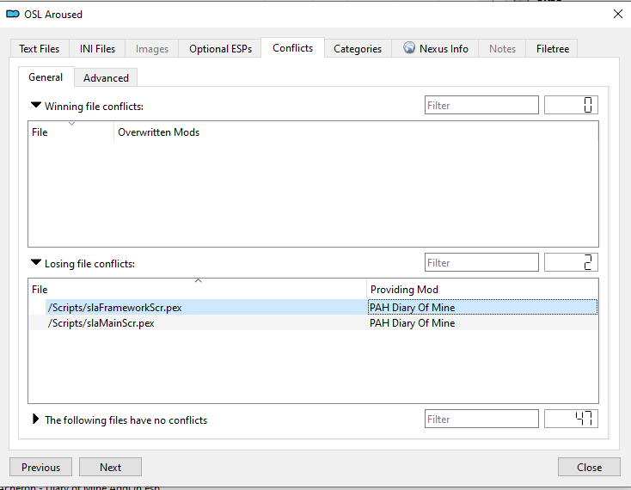Viewport: 631px width, 490px height.
Task: Open the Filetree tab
Action: point(552,49)
